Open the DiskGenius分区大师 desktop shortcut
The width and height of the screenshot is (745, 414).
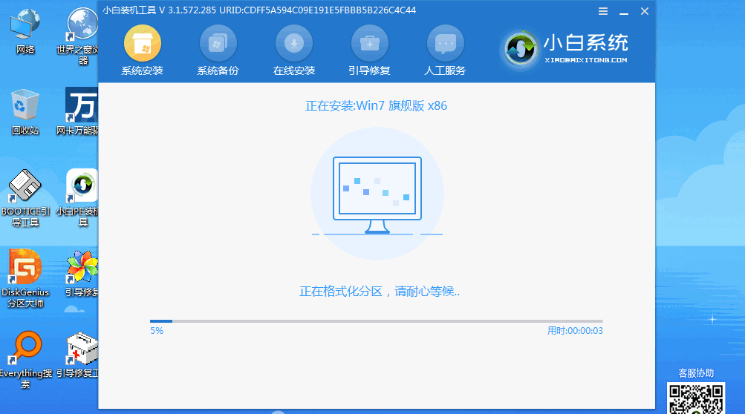click(25, 275)
